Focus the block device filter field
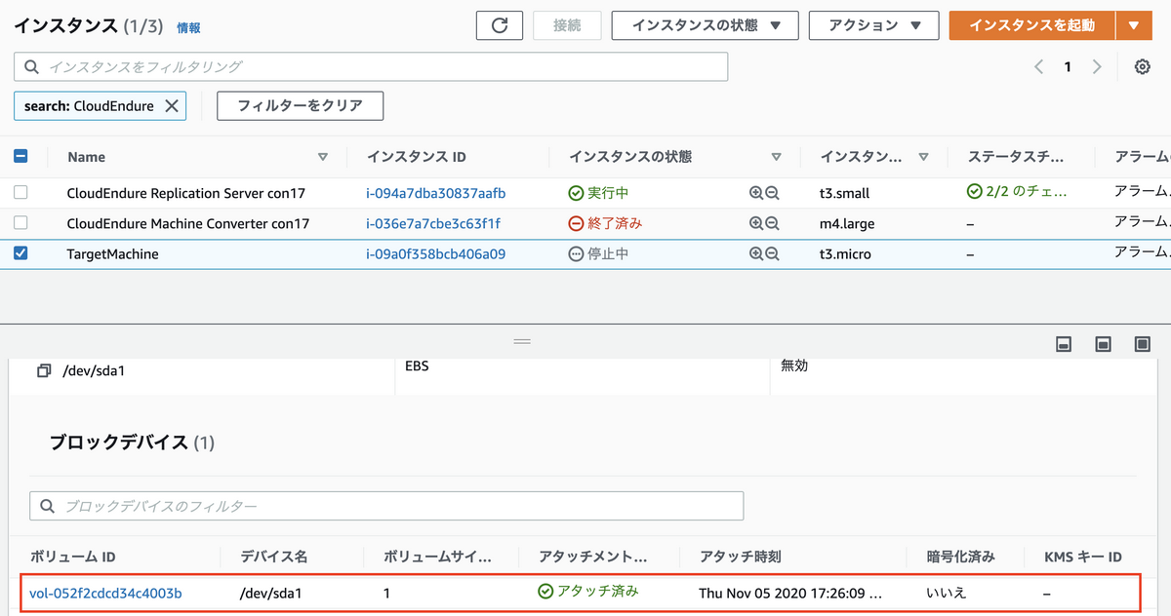 coord(386,506)
